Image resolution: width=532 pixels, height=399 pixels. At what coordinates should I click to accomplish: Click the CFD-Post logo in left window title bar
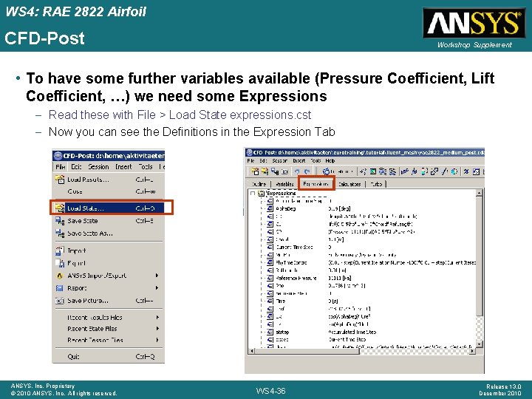(x=58, y=156)
